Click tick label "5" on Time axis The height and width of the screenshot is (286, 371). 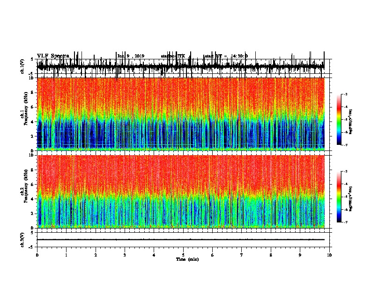pyautogui.click(x=183, y=255)
